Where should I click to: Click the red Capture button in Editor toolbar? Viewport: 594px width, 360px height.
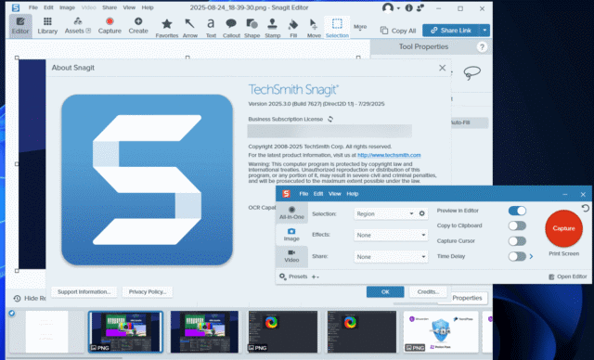(110, 26)
